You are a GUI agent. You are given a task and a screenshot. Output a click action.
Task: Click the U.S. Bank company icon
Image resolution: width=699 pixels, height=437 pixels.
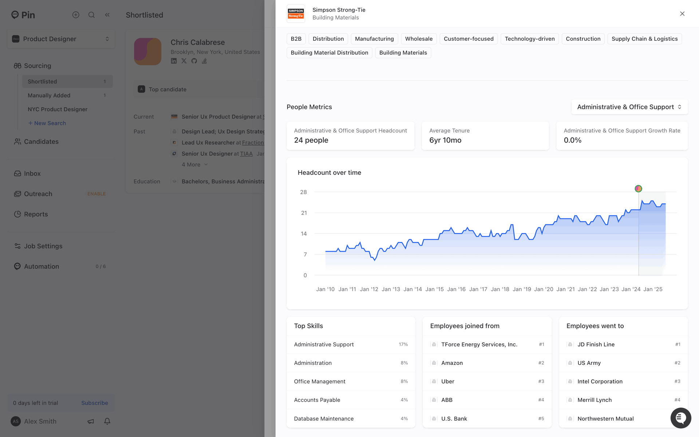pos(434,418)
